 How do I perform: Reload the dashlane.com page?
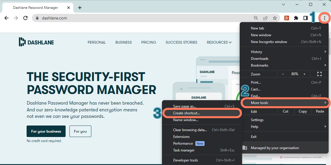25,18
